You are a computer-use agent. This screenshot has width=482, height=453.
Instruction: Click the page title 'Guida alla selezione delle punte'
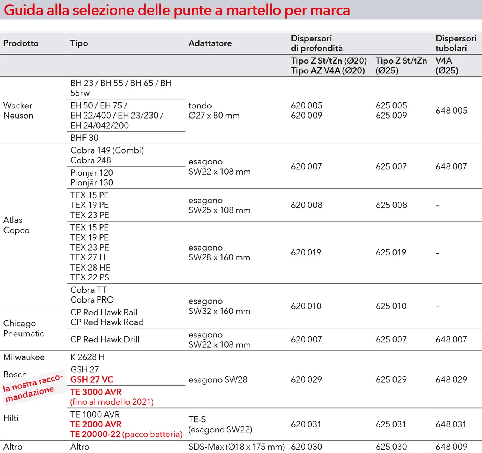(x=177, y=10)
